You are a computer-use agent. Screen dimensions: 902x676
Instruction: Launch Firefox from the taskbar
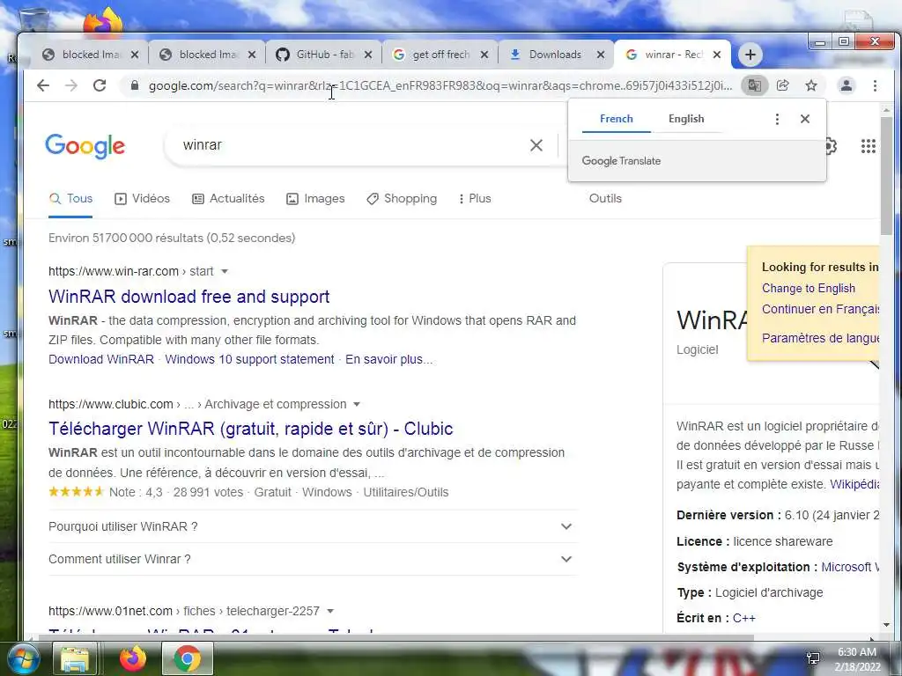[x=133, y=658]
